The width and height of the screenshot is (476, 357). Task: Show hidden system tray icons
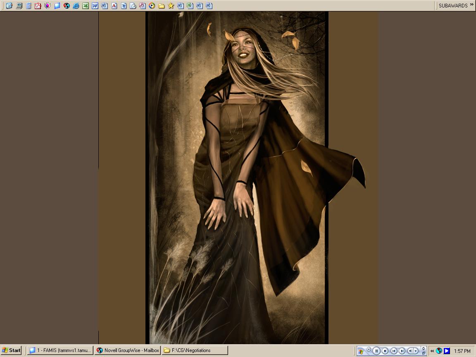(x=432, y=351)
